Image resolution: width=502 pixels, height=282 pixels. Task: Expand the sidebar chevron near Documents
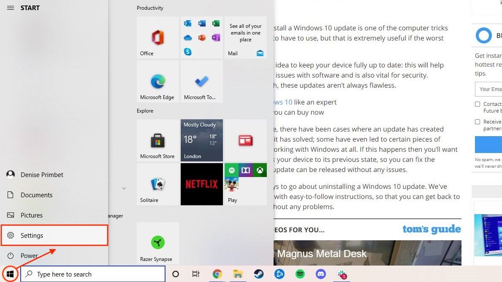[x=124, y=188]
